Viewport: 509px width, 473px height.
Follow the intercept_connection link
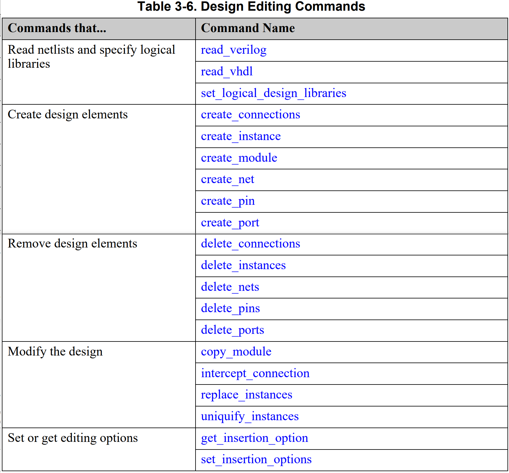255,374
